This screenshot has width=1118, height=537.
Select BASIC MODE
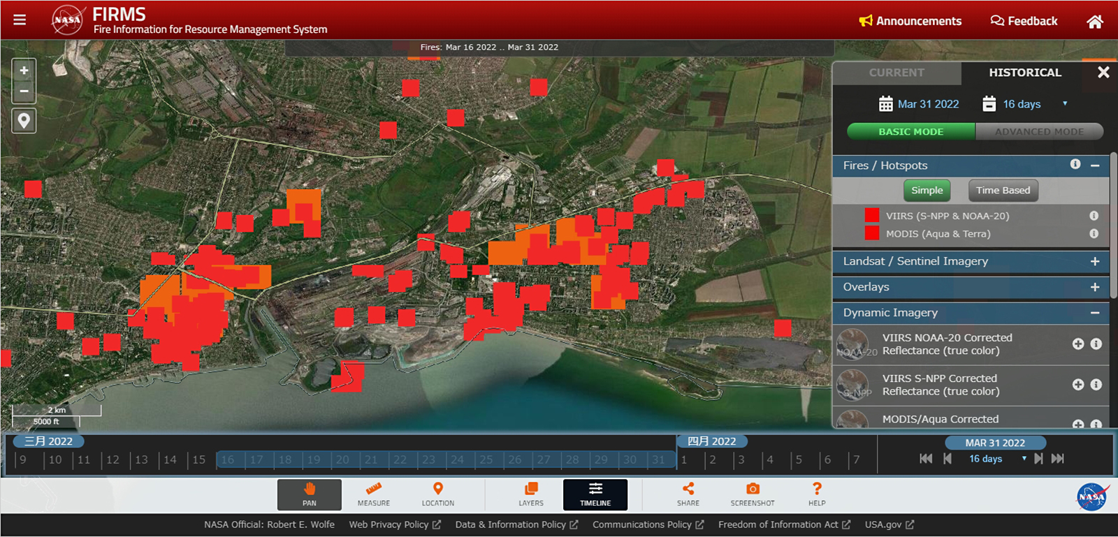pyautogui.click(x=911, y=131)
